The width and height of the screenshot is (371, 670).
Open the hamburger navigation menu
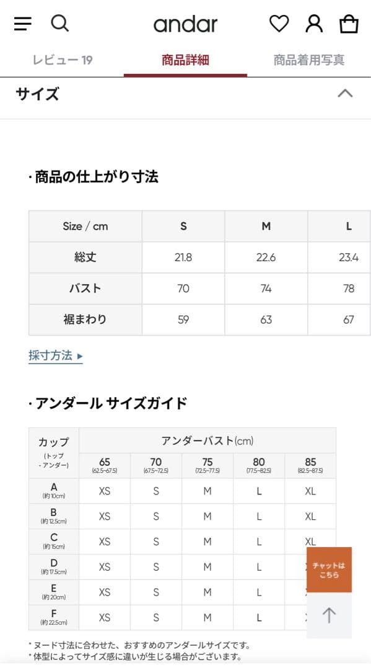[x=22, y=24]
